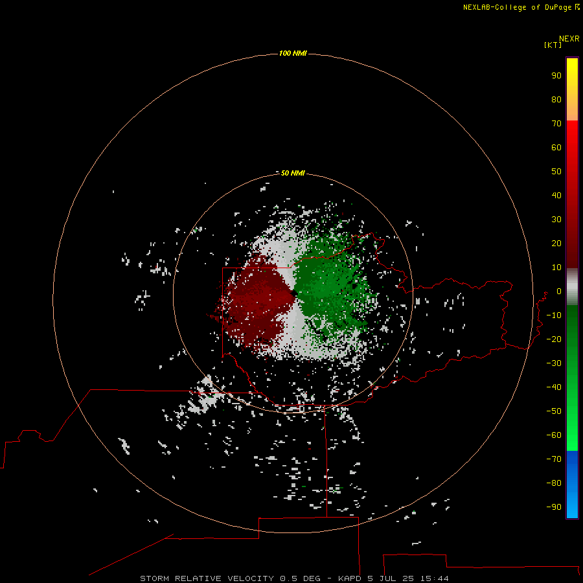Click the -20 value on velocity scale

tap(554, 339)
